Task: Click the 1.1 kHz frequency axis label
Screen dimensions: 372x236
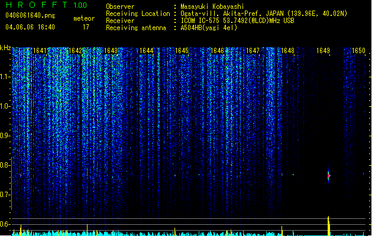Action: tap(5, 77)
